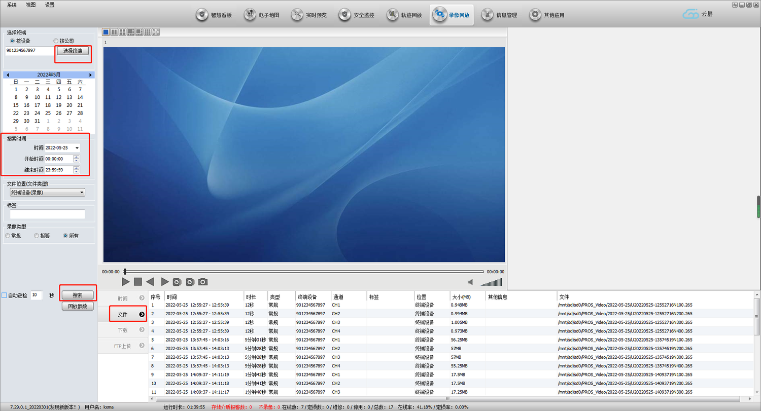
Task: Open 信息管理 information management
Action: coord(499,15)
